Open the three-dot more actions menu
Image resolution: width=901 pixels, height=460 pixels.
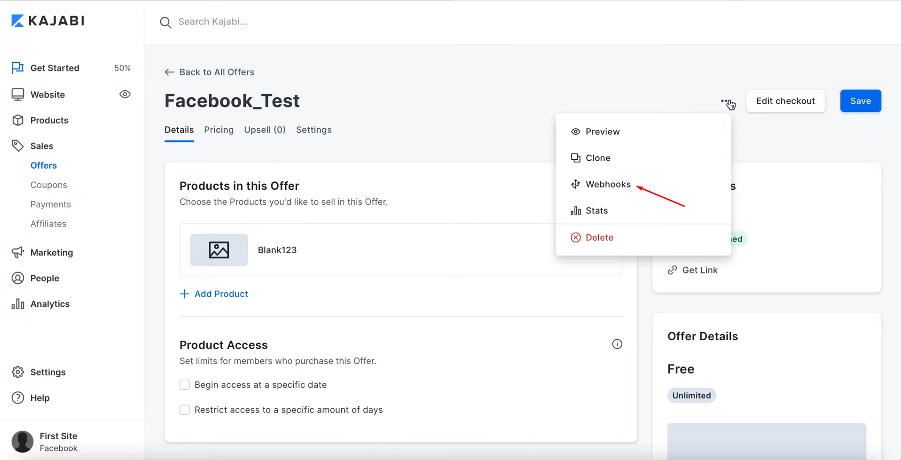click(x=725, y=101)
